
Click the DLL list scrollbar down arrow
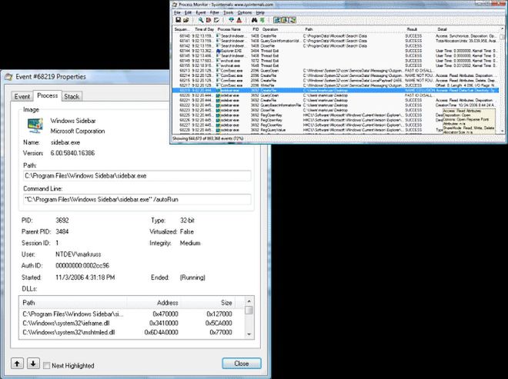249,334
